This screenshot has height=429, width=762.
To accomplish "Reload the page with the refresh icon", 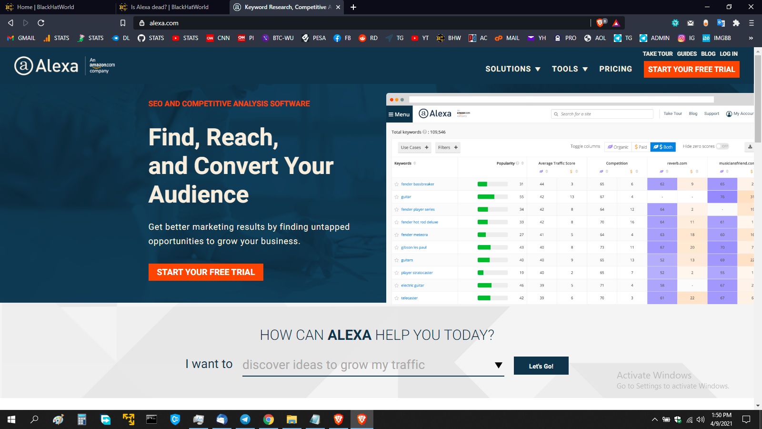I will 41,23.
